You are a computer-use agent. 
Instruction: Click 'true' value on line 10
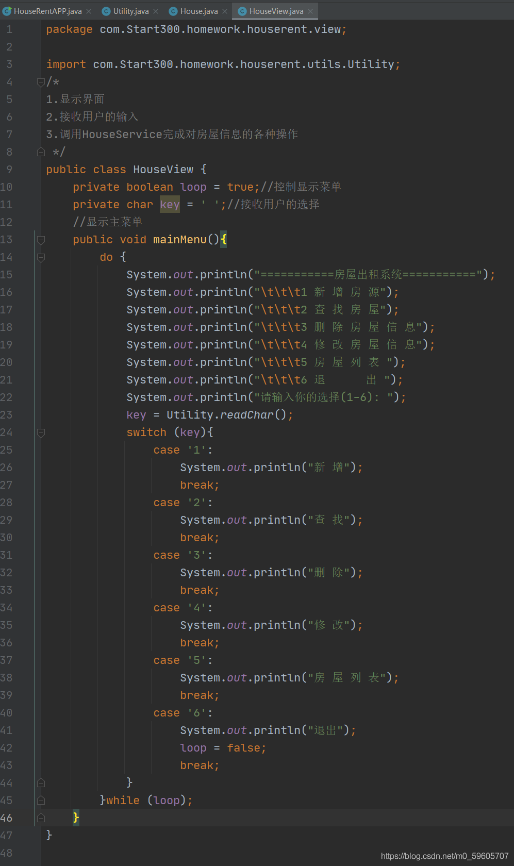(240, 187)
